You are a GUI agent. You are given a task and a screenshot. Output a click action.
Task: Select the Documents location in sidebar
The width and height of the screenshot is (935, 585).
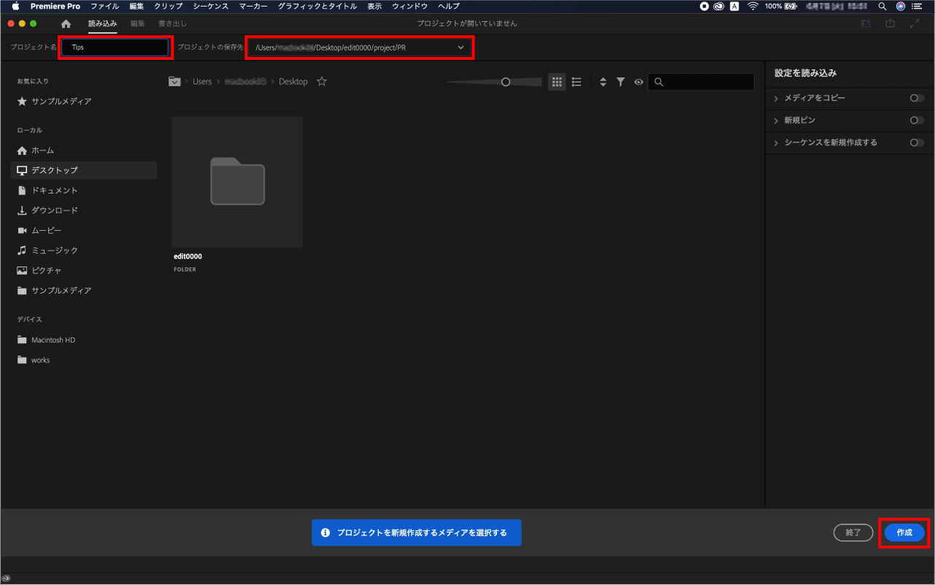tap(84, 191)
